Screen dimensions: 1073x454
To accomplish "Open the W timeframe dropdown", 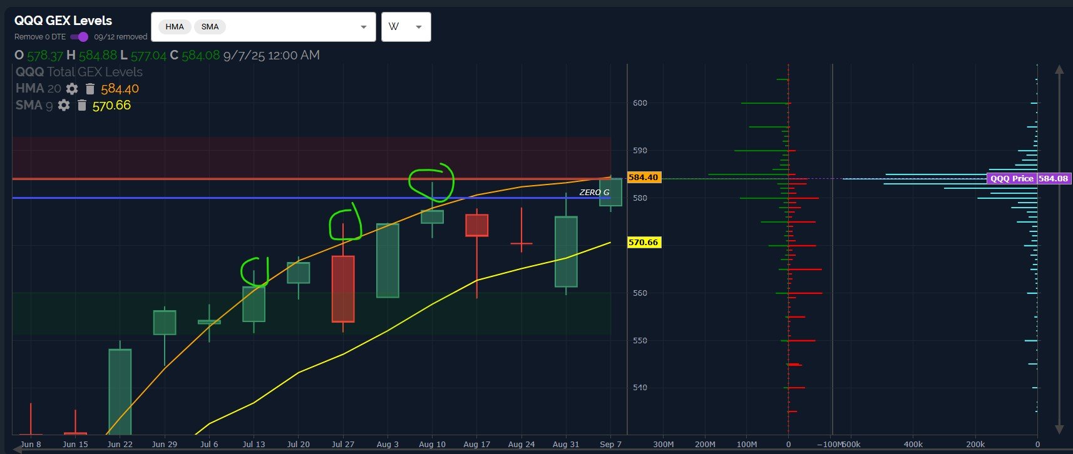I will [x=406, y=27].
